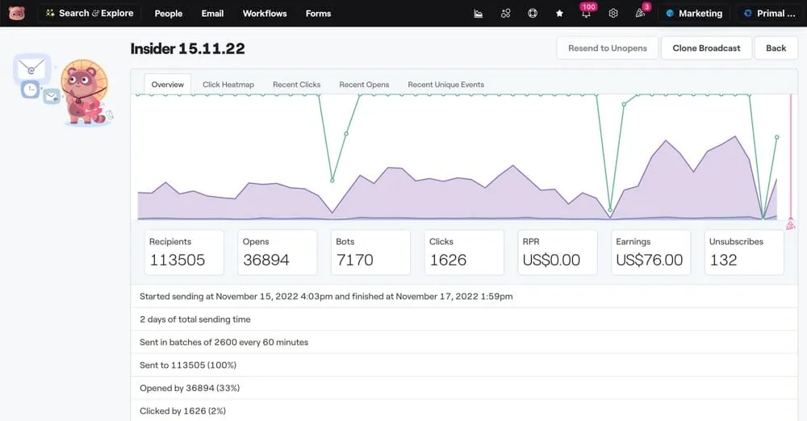807x421 pixels.
Task: Open the reports chart icon
Action: [x=479, y=14]
